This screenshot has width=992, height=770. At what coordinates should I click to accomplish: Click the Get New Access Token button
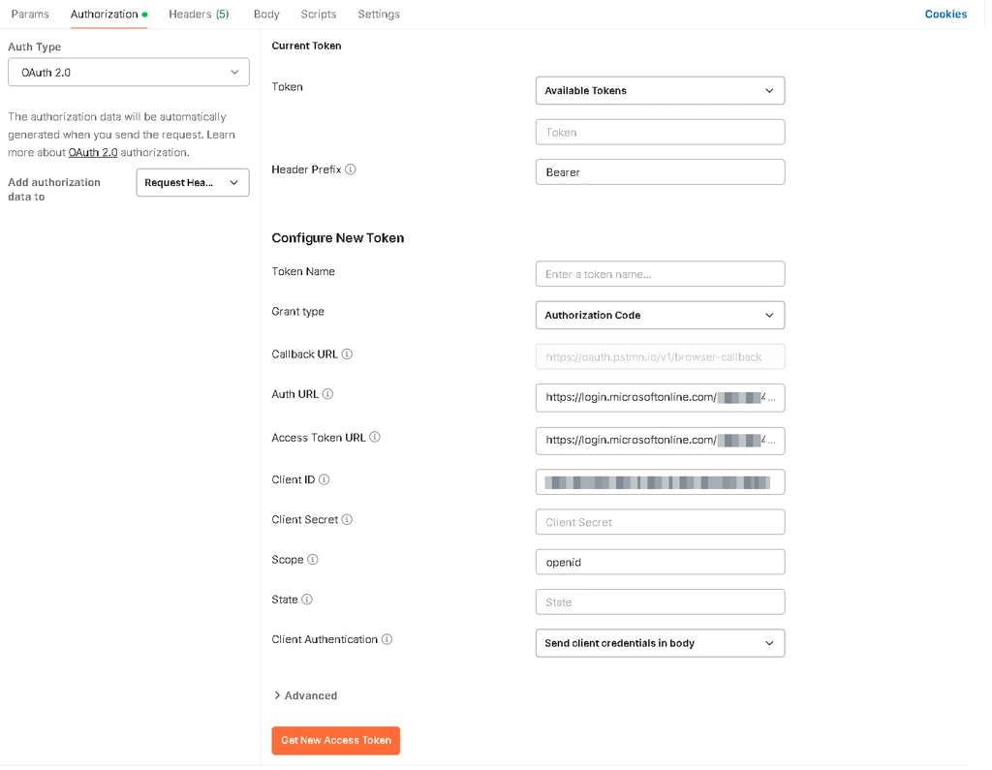point(335,740)
